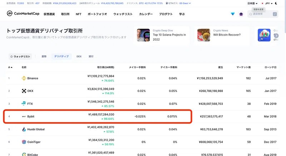Click the CoinMarketCap logo
The height and width of the screenshot is (156, 286).
[23, 14]
